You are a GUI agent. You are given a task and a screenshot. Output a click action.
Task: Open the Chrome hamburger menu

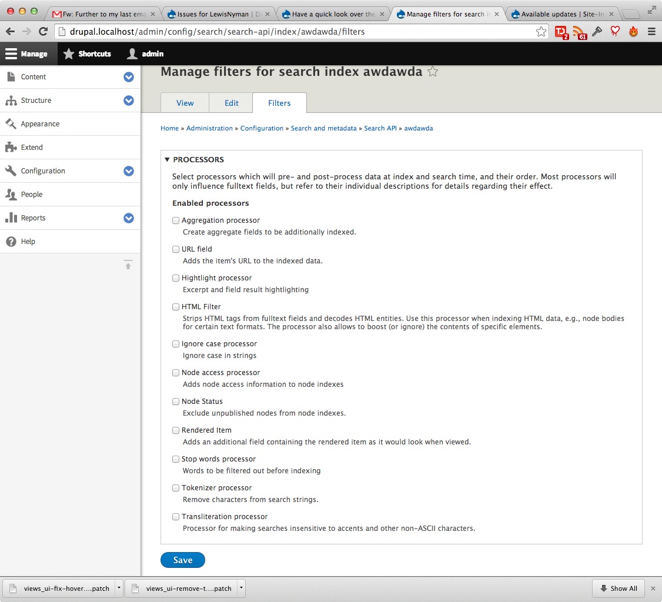651,32
